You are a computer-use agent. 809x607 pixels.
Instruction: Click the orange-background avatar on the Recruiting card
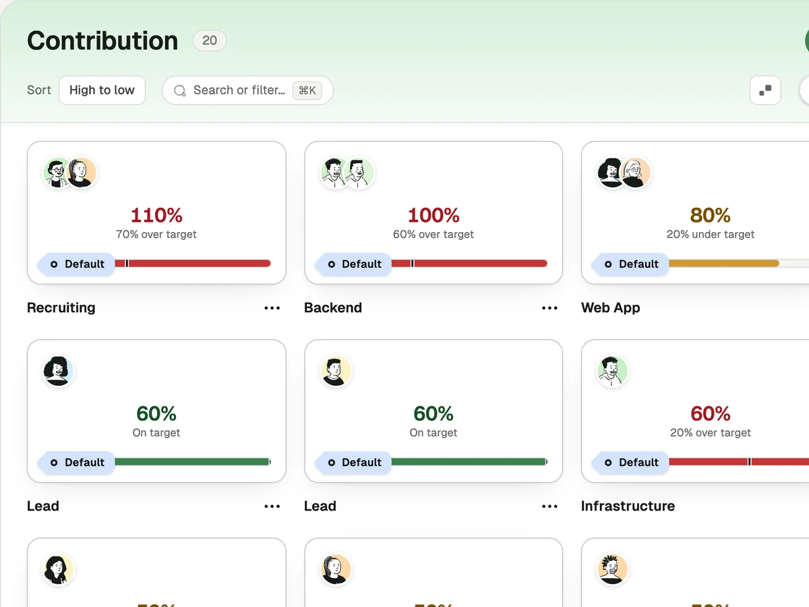coord(82,173)
